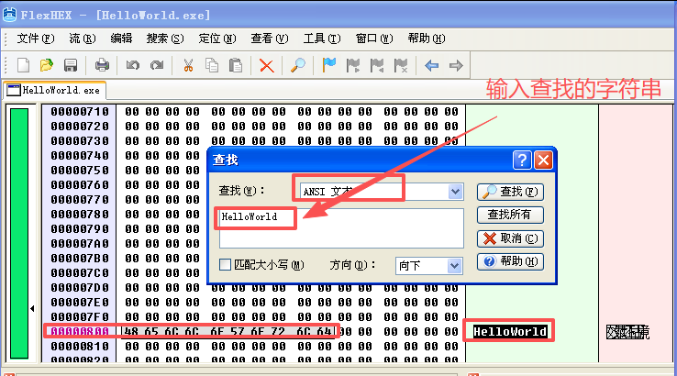The height and width of the screenshot is (376, 677).
Task: Click the Find All button
Action: click(510, 215)
